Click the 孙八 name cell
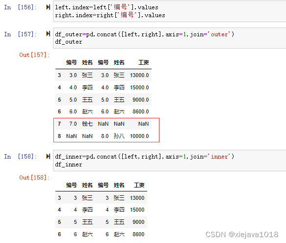The image size is (286, 243). pos(119,136)
